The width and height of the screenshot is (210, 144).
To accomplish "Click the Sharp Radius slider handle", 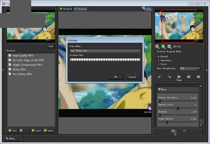I will 167,122.
